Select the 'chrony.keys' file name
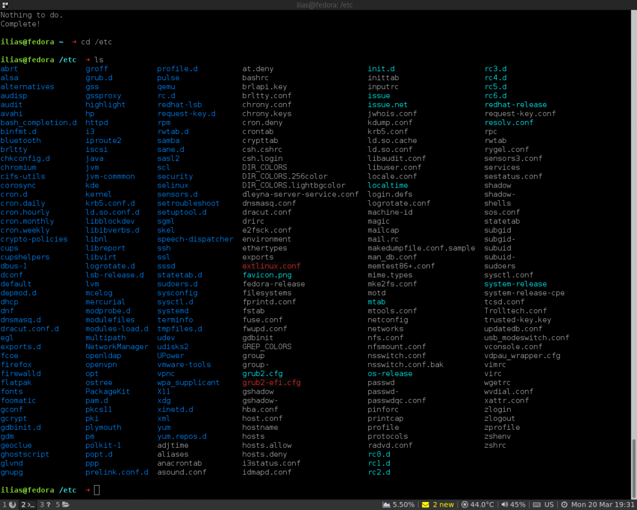Screen dimensions: 637x510 (267, 114)
